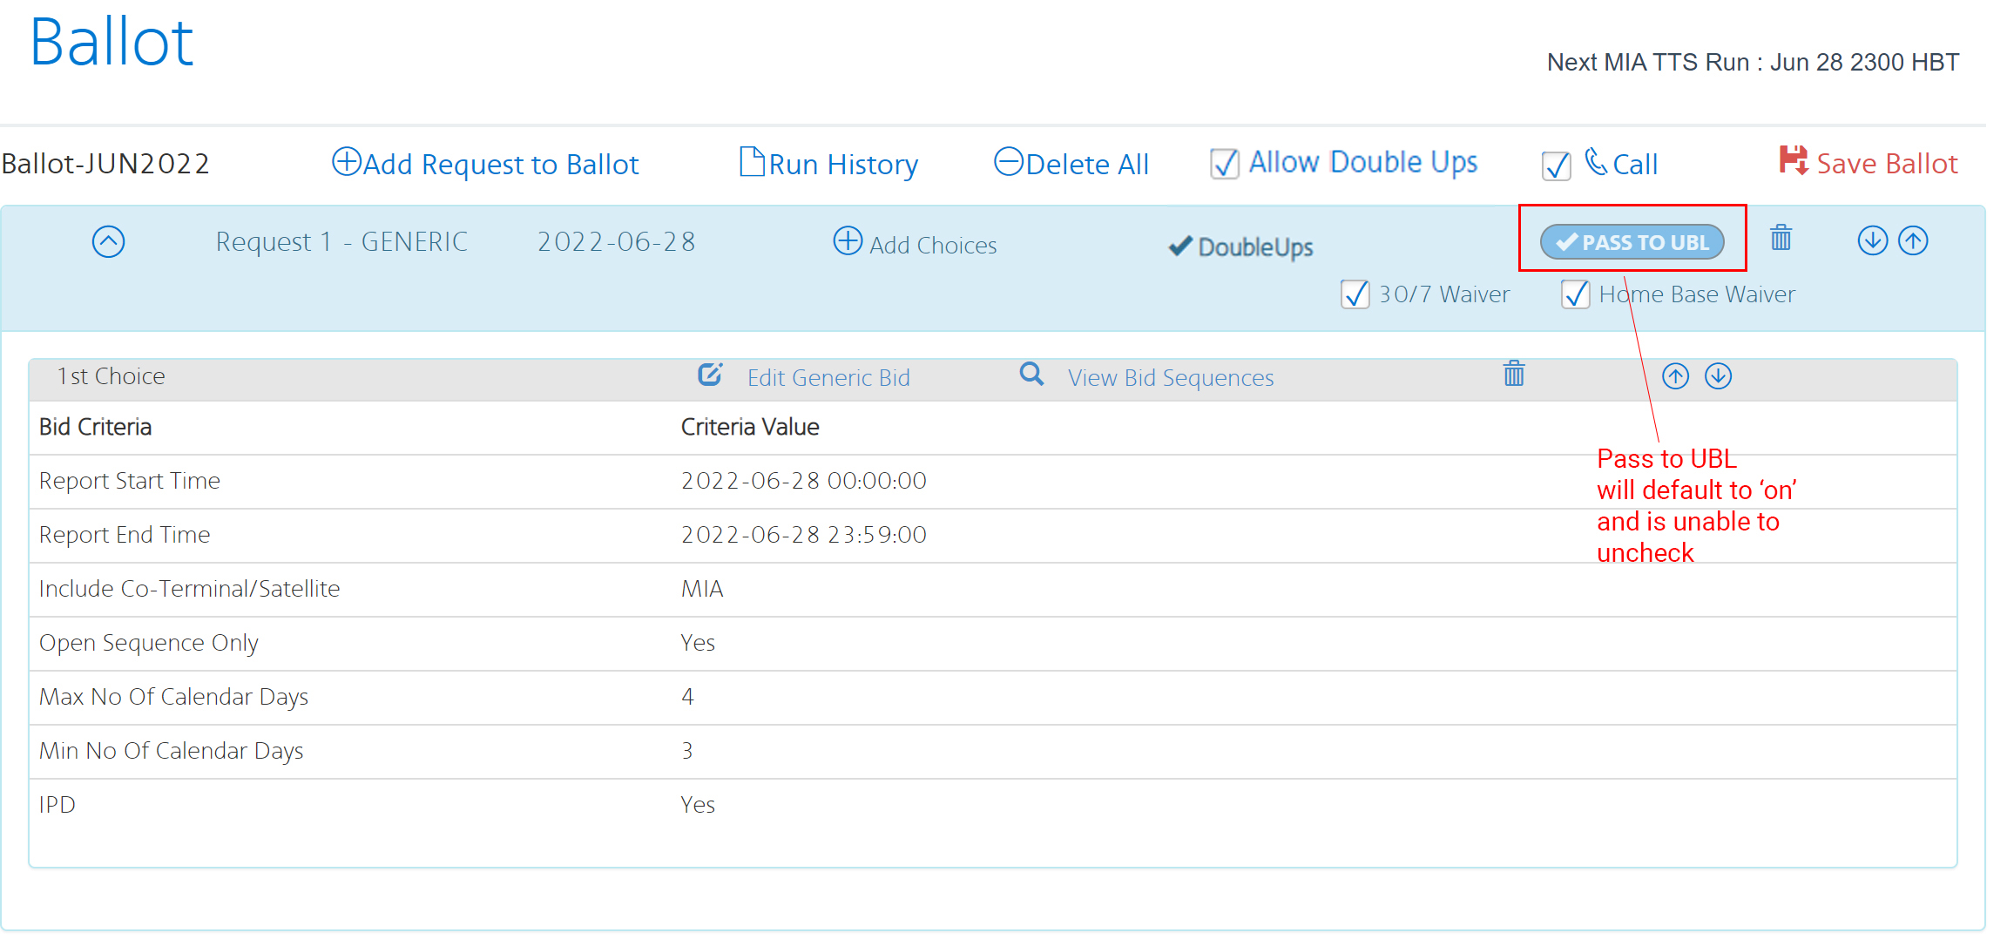
Task: Click Add Request to Ballot link
Action: [x=501, y=165]
